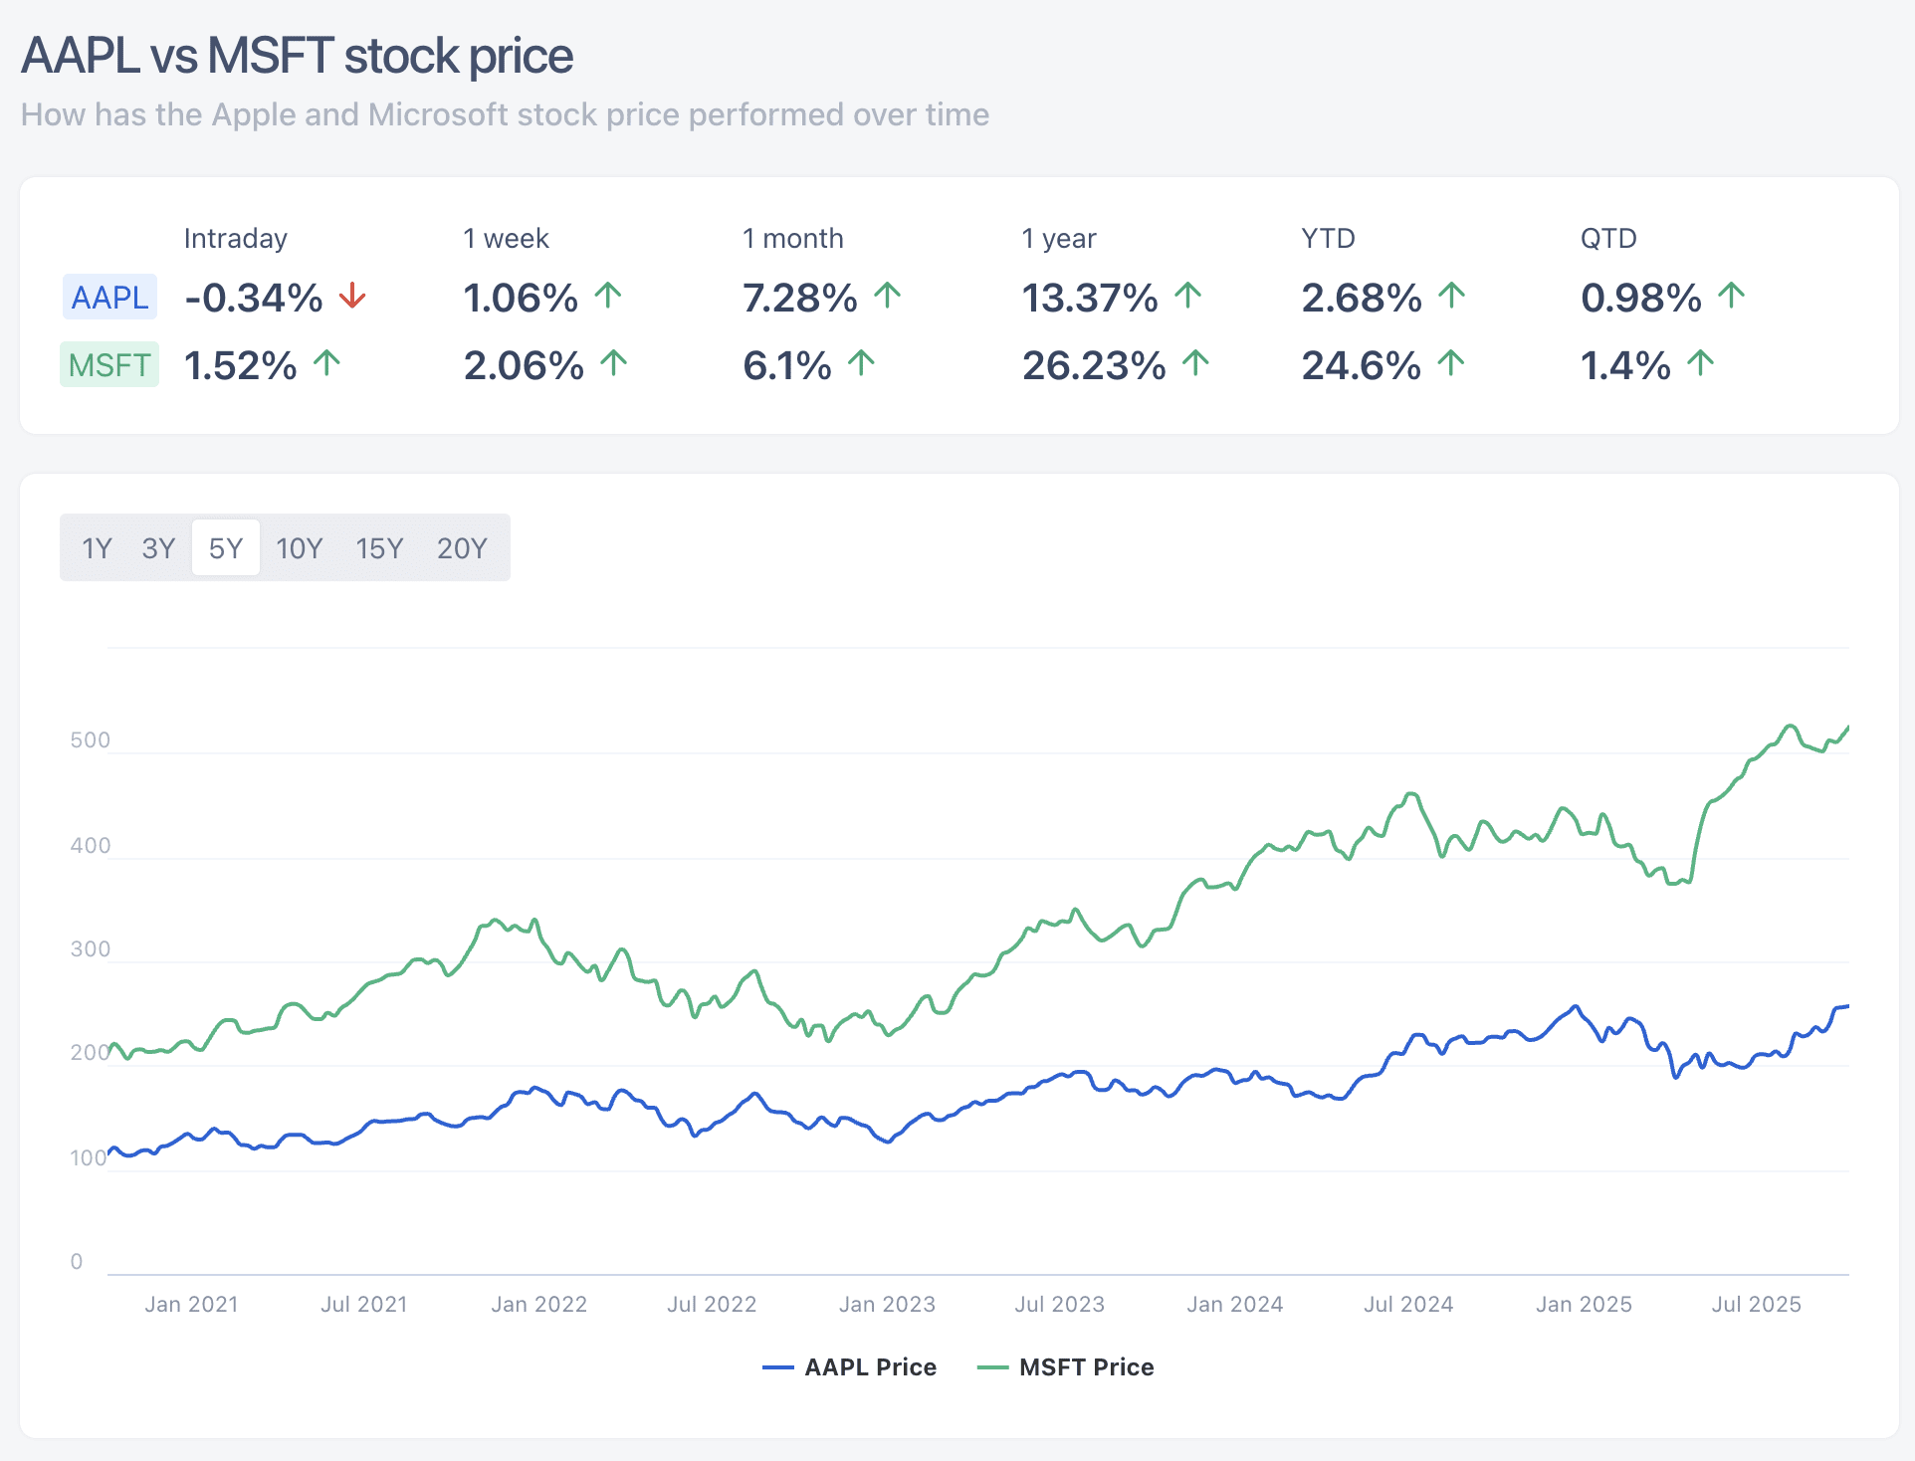Image resolution: width=1915 pixels, height=1461 pixels.
Task: Select the 1Y time range option
Action: click(98, 546)
